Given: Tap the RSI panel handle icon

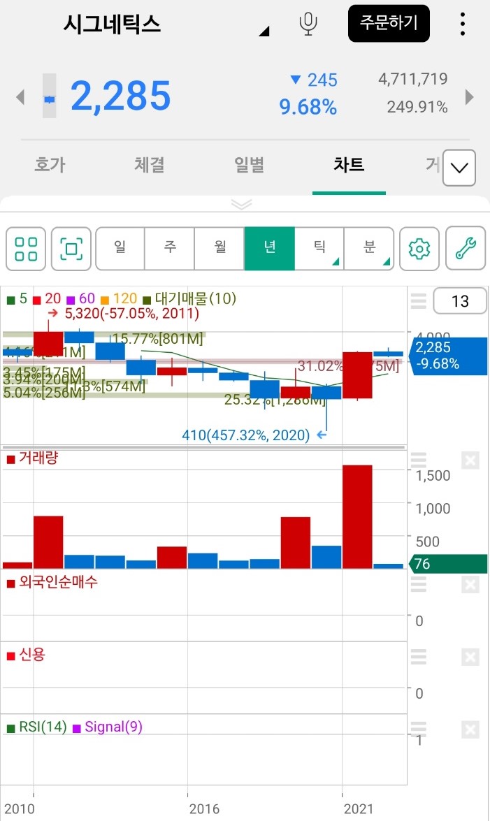Looking at the screenshot, I should 418,729.
